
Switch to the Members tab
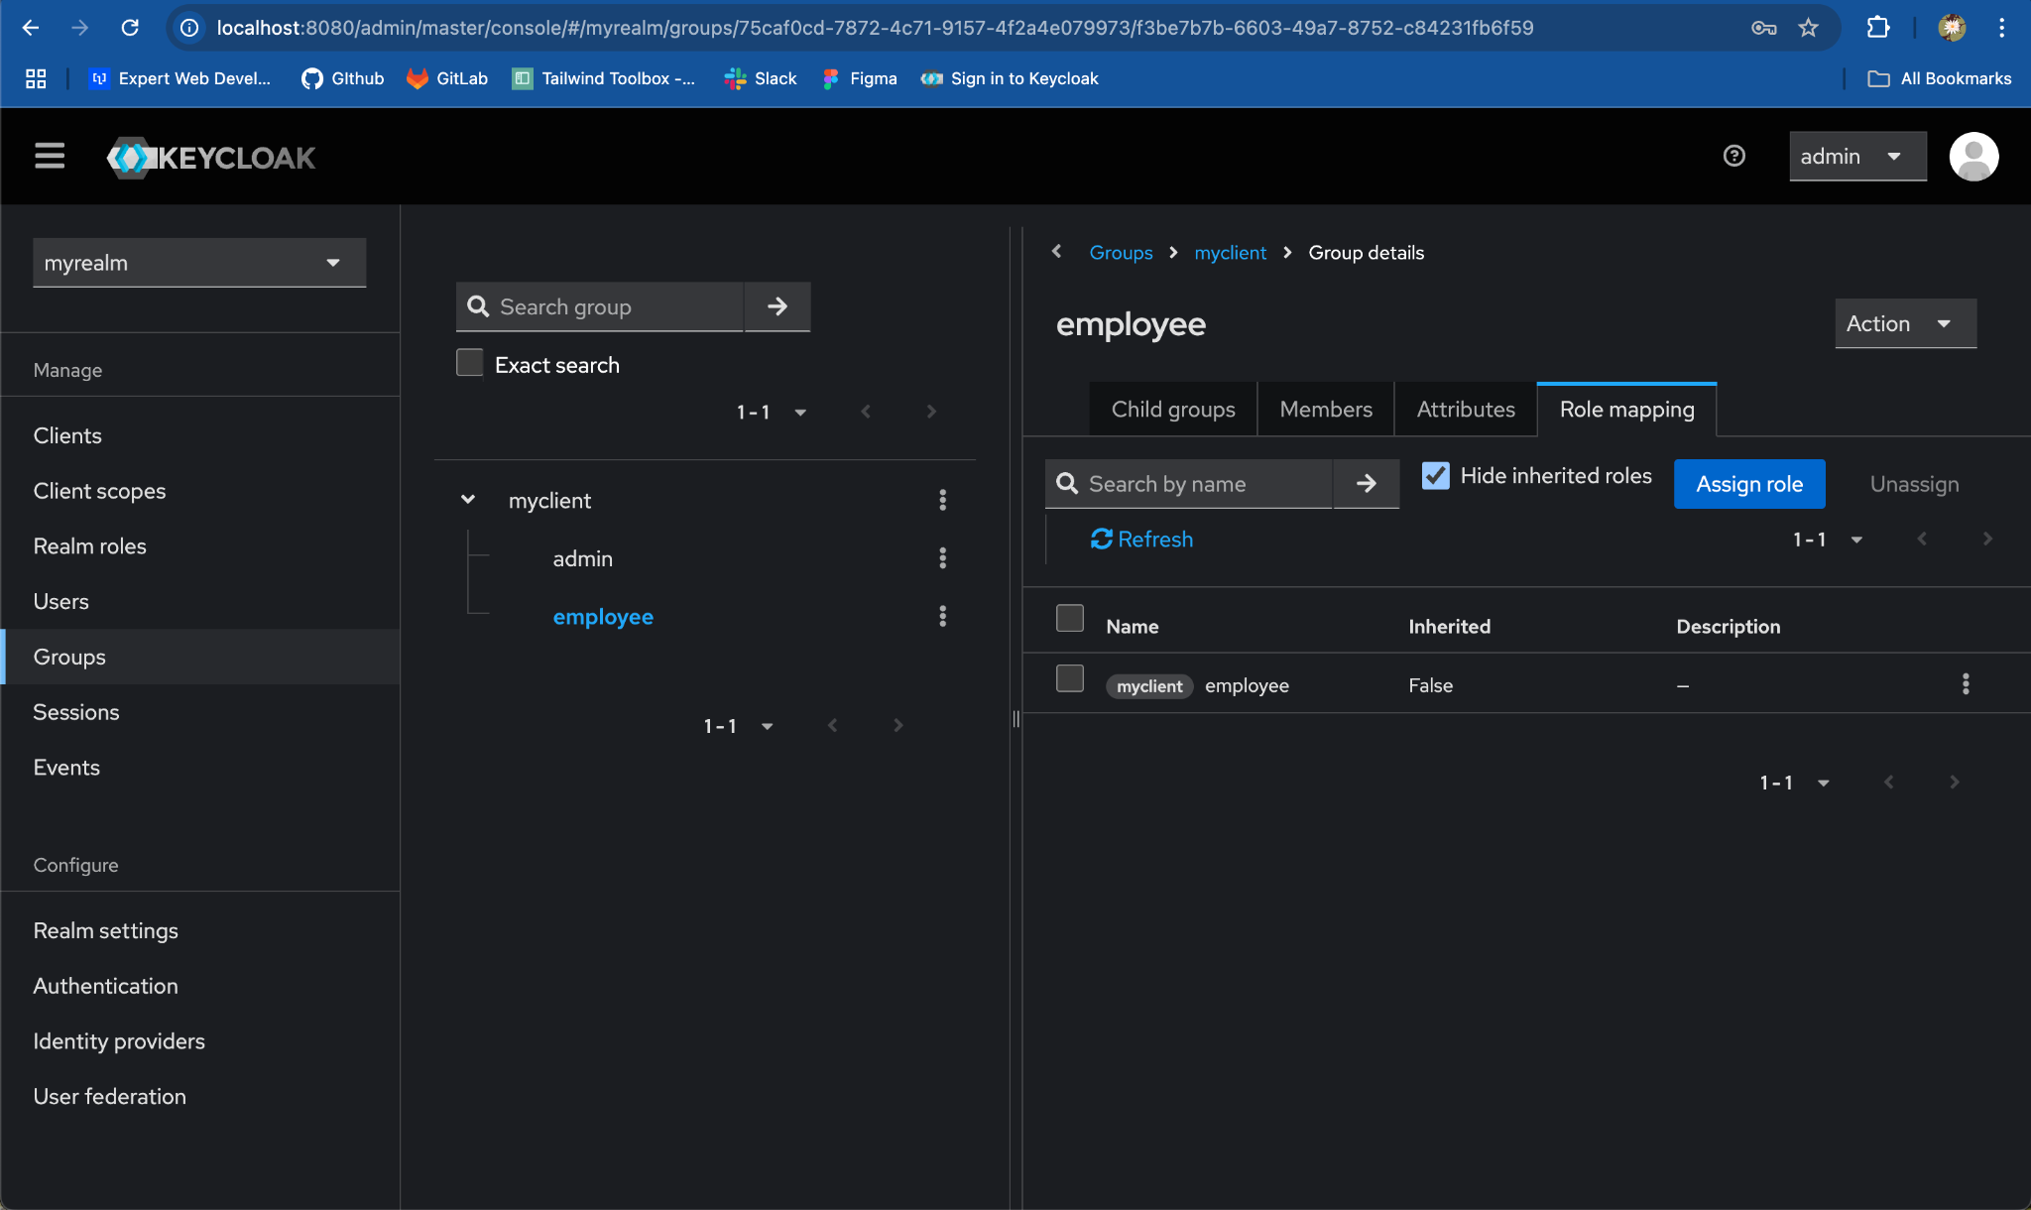[x=1325, y=409]
